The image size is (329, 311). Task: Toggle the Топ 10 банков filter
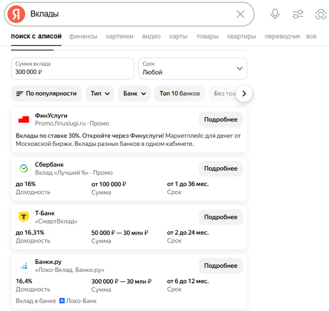click(x=180, y=93)
